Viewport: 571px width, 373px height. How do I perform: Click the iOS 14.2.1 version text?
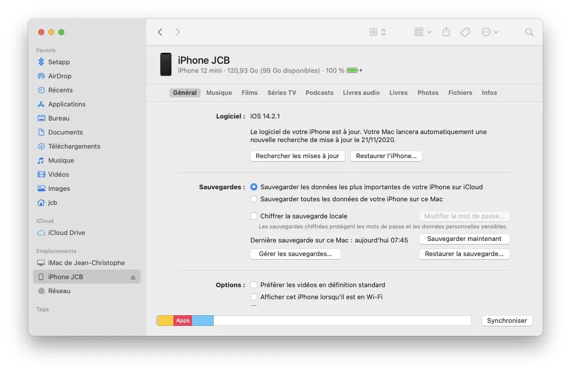[x=265, y=116]
